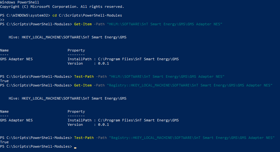Viewport: 280px width, 152px height.
Task: Click the Windows PowerShell header text
Action: point(19,2)
